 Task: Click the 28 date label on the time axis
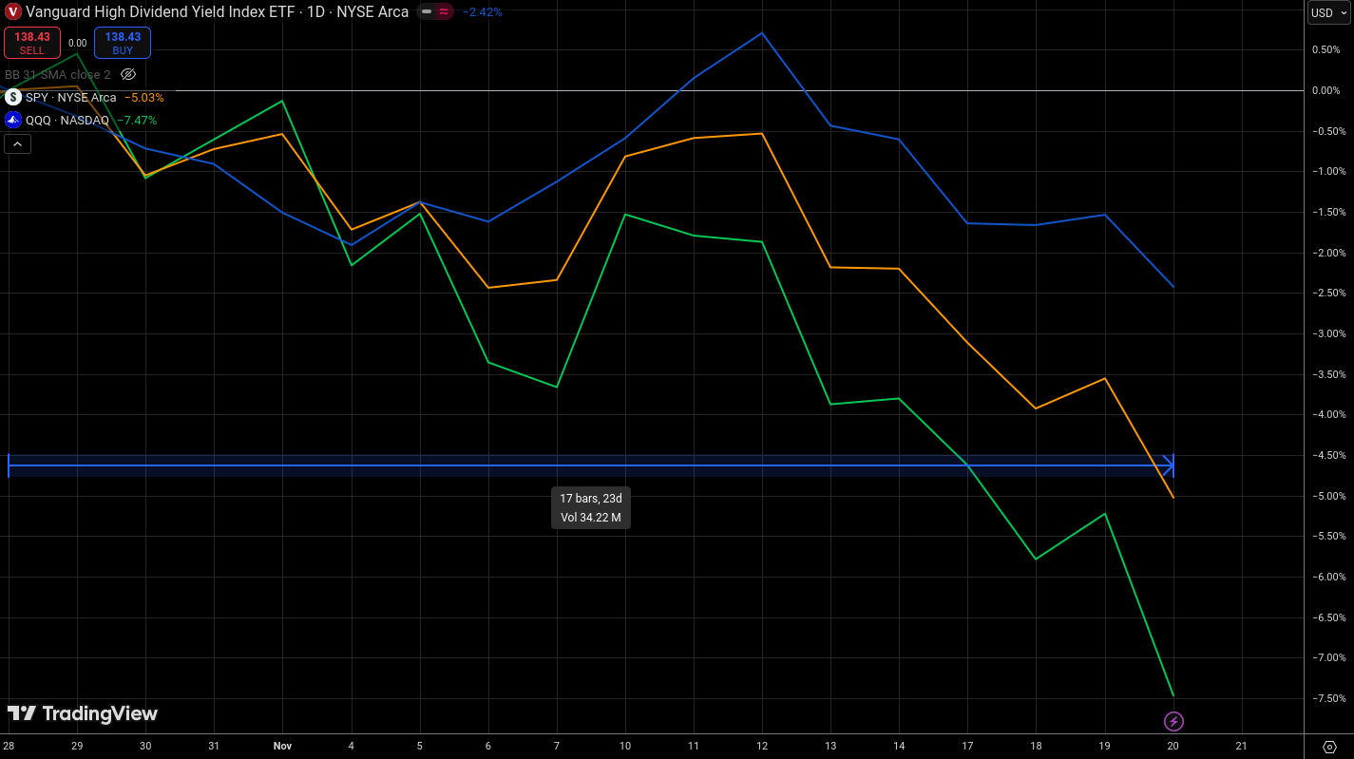(x=9, y=746)
